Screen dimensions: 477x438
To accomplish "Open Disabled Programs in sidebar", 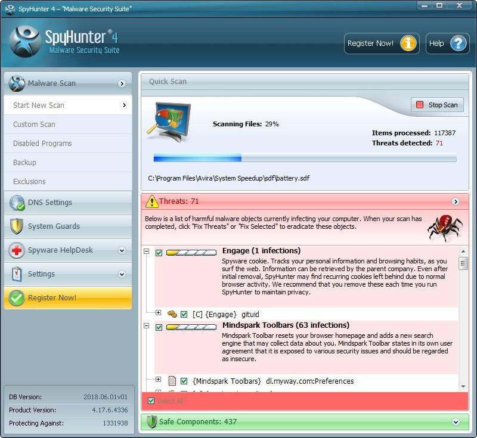I will tap(68, 144).
